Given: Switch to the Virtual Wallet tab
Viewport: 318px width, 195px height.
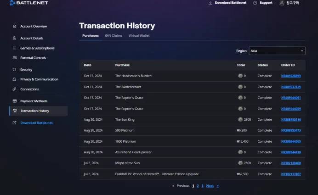Looking at the screenshot, I should pos(139,36).
